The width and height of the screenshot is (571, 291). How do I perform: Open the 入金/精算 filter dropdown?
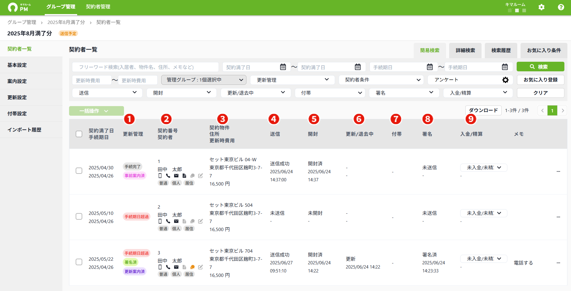[478, 93]
